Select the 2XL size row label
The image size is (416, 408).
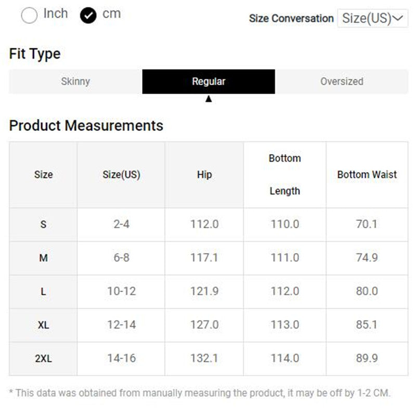click(43, 359)
